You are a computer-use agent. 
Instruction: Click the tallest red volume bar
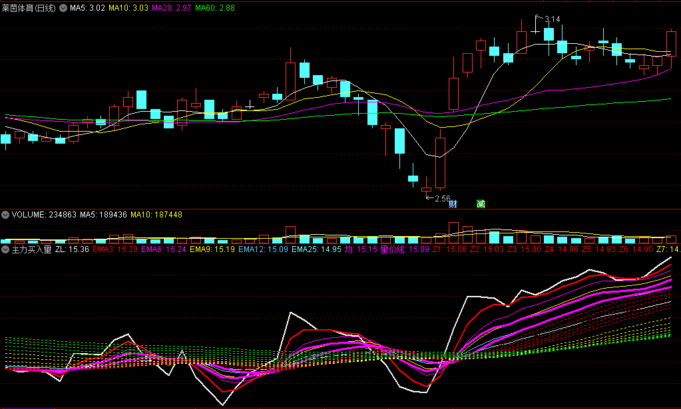point(453,233)
